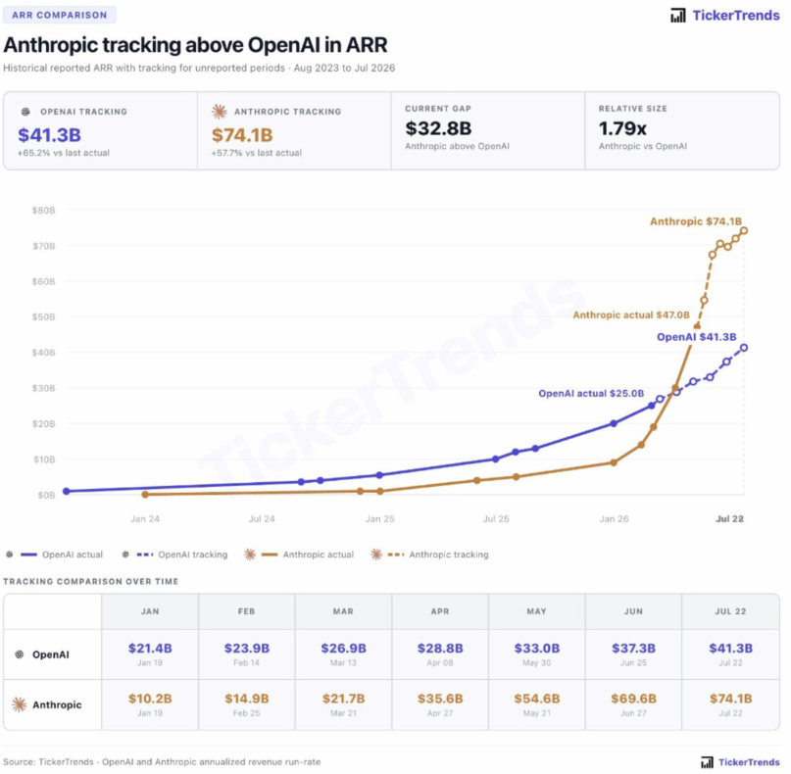Screen dimensions: 791x774
Task: Select the OpenAI $41.3B endpoint marker
Action: 744,348
